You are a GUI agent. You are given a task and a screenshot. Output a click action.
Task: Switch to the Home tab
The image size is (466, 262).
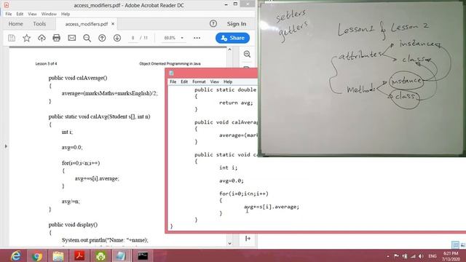click(15, 24)
